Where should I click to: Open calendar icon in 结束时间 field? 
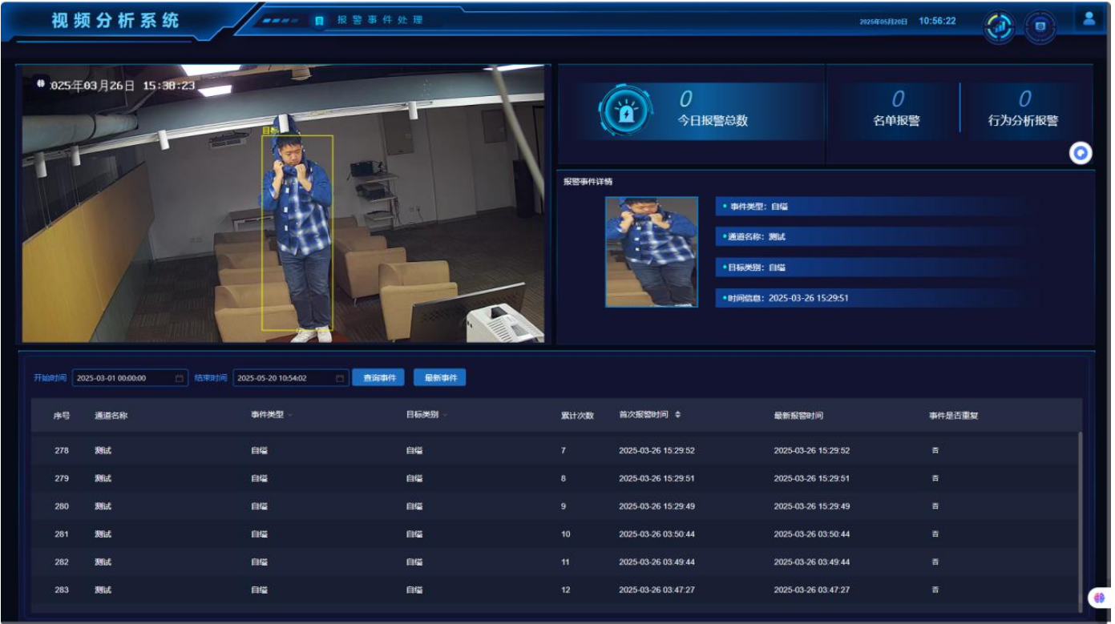(x=340, y=378)
